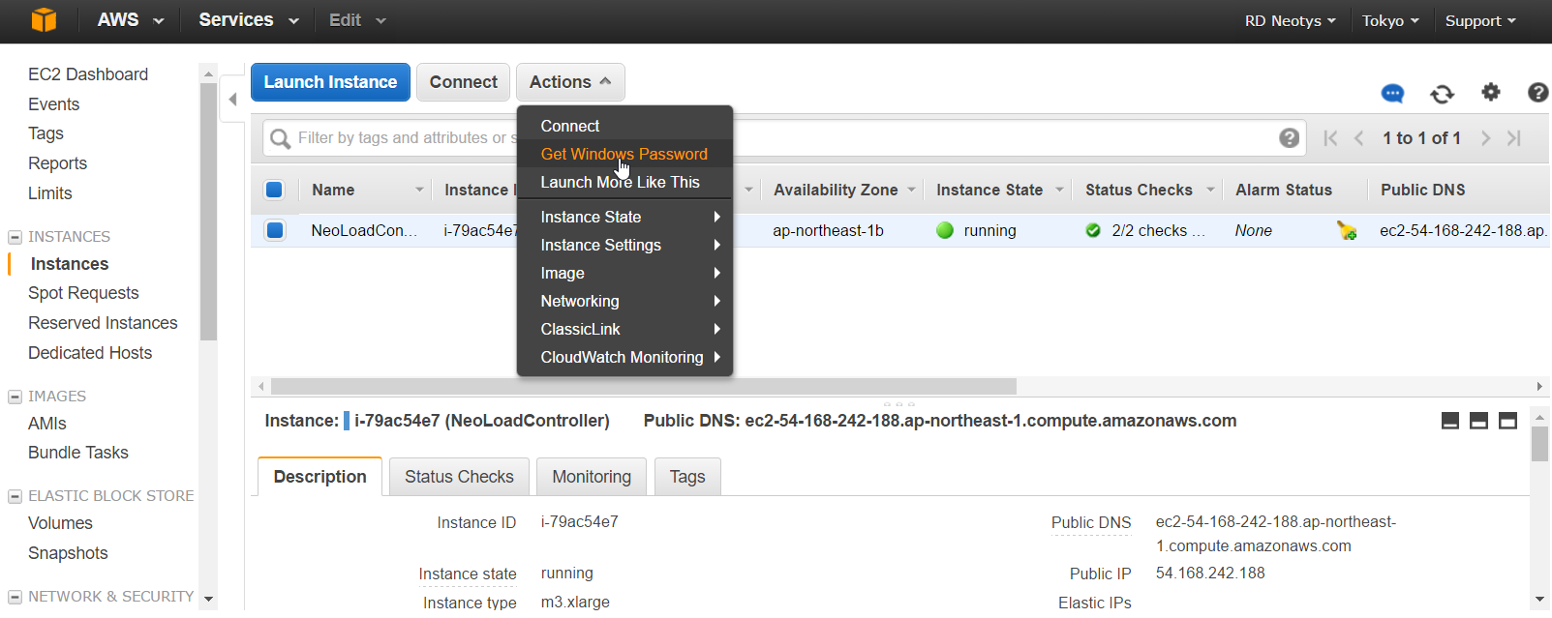Collapse the IMAGES sidebar section
Viewport: 1552px width, 618px height.
[15, 397]
